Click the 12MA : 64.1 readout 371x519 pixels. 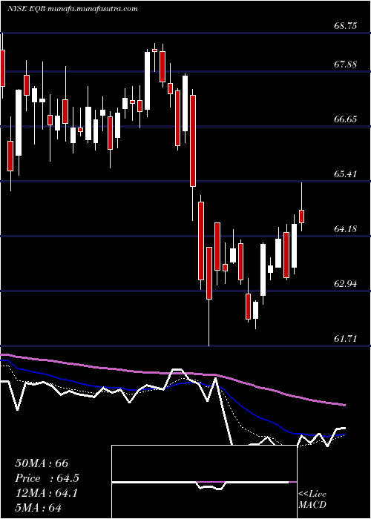(x=46, y=493)
